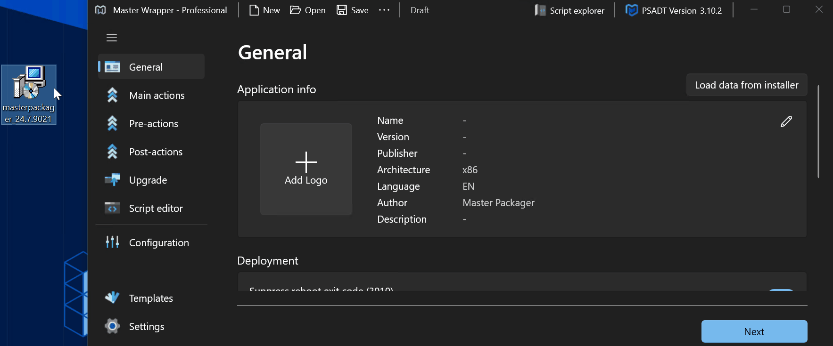Click the Next button
The image size is (833, 346).
(754, 331)
